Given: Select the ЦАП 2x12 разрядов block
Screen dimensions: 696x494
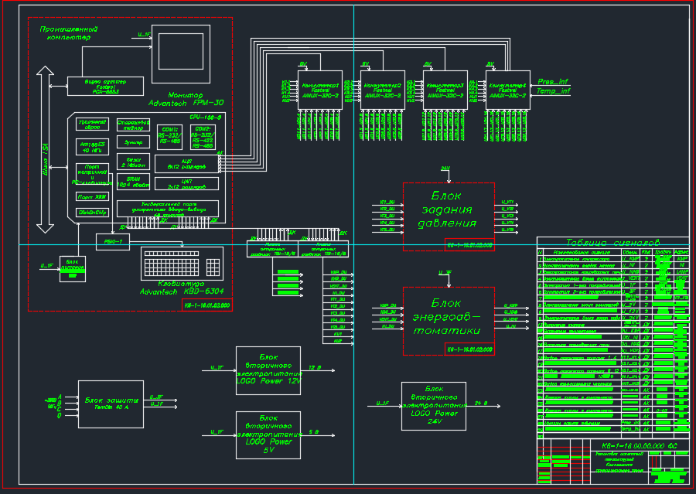Looking at the screenshot, I should point(186,184).
